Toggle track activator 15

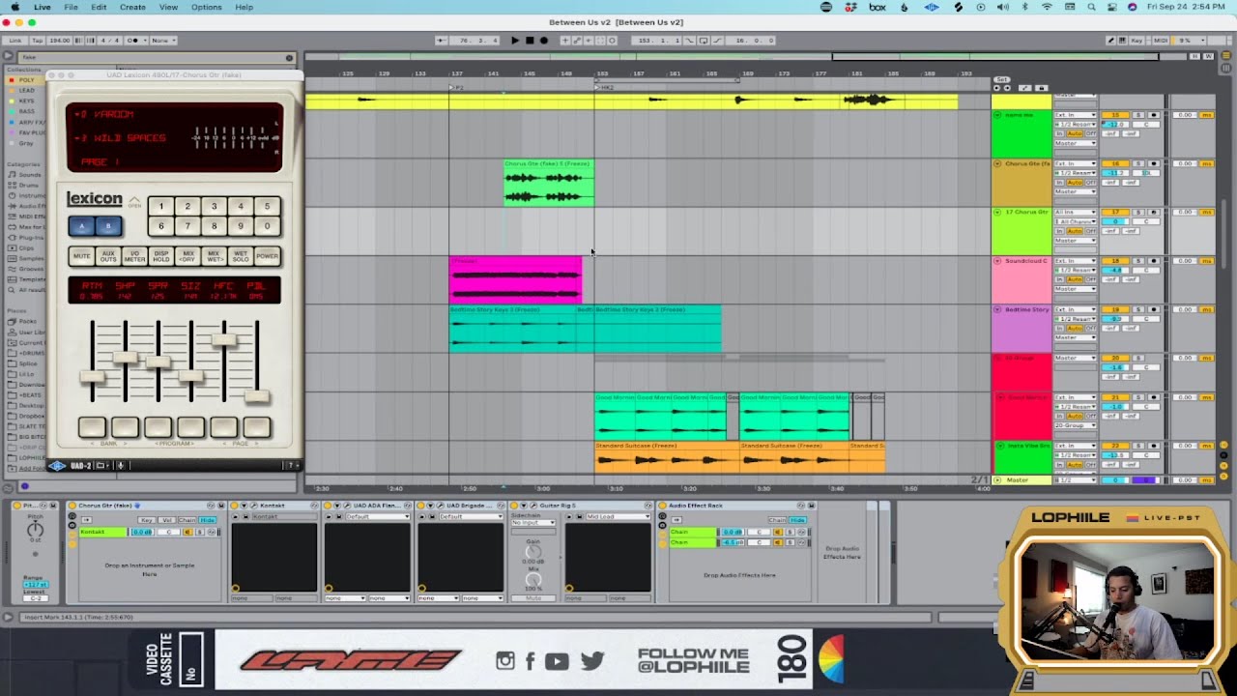(1115, 115)
